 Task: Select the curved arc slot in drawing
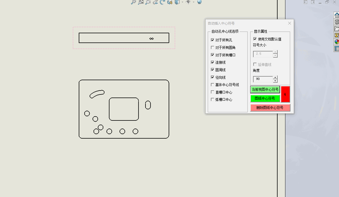(x=97, y=94)
